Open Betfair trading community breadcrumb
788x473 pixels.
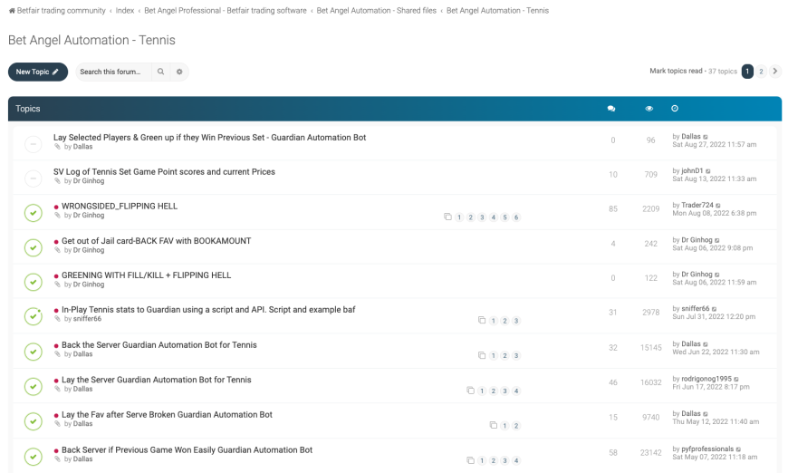click(62, 11)
